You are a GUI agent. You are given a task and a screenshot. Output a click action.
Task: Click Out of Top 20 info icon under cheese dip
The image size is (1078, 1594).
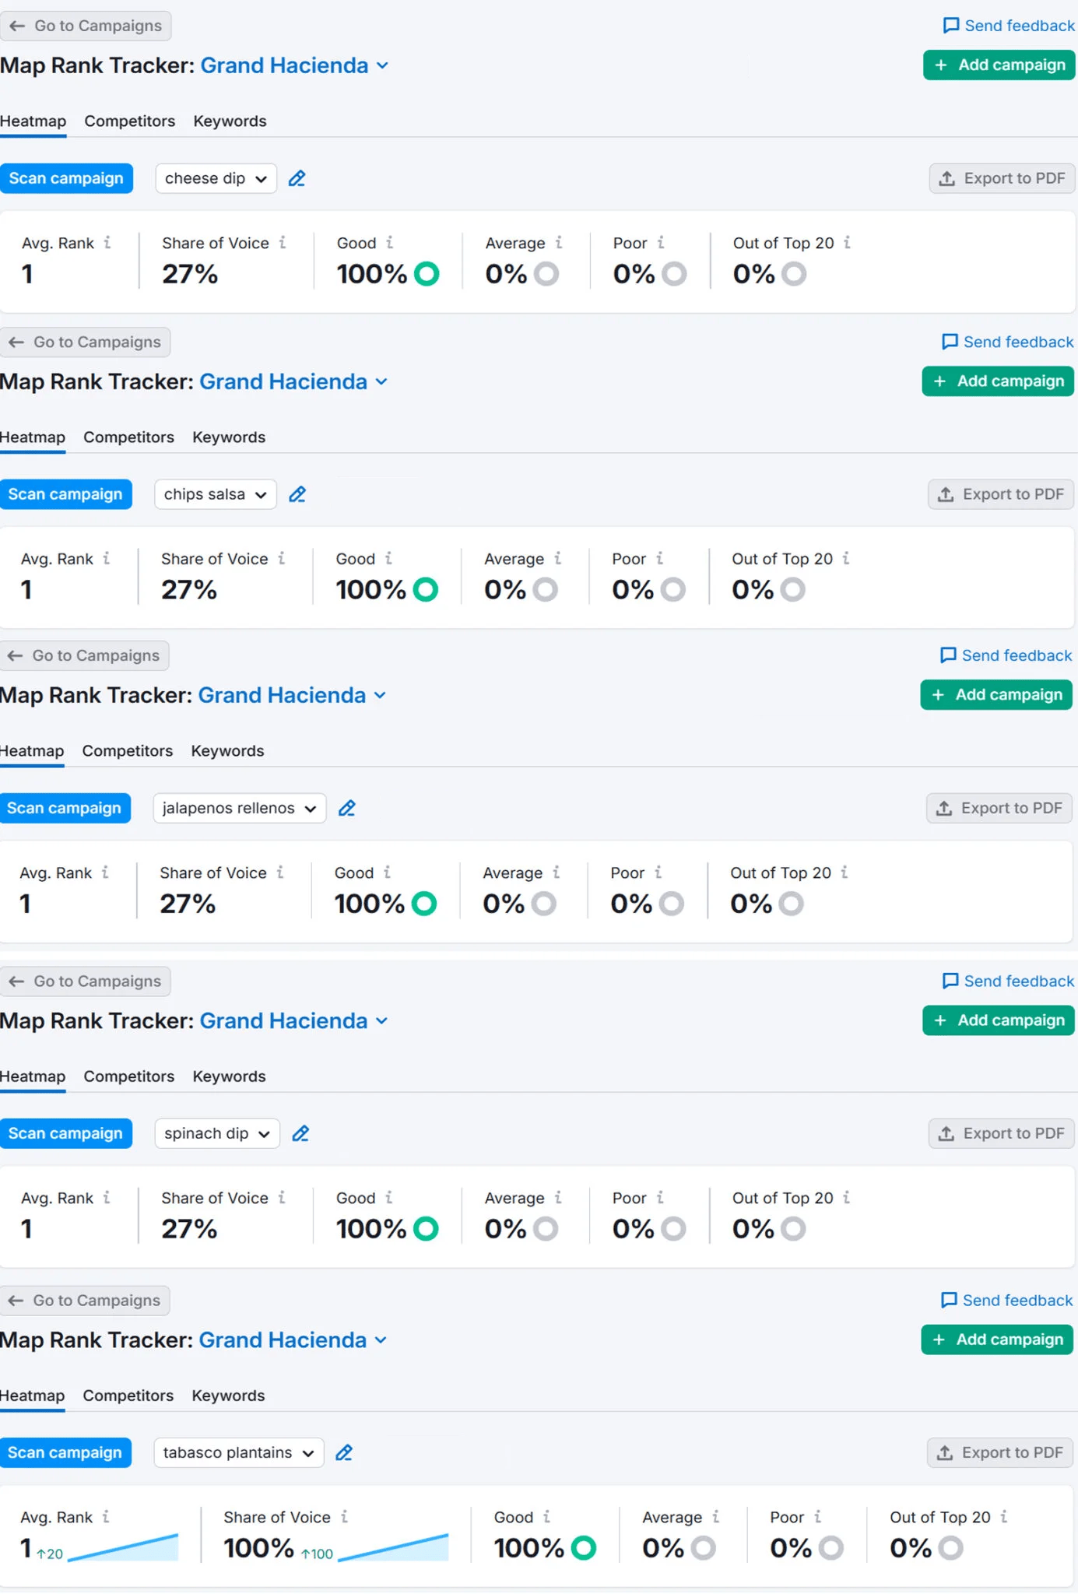pos(847,243)
